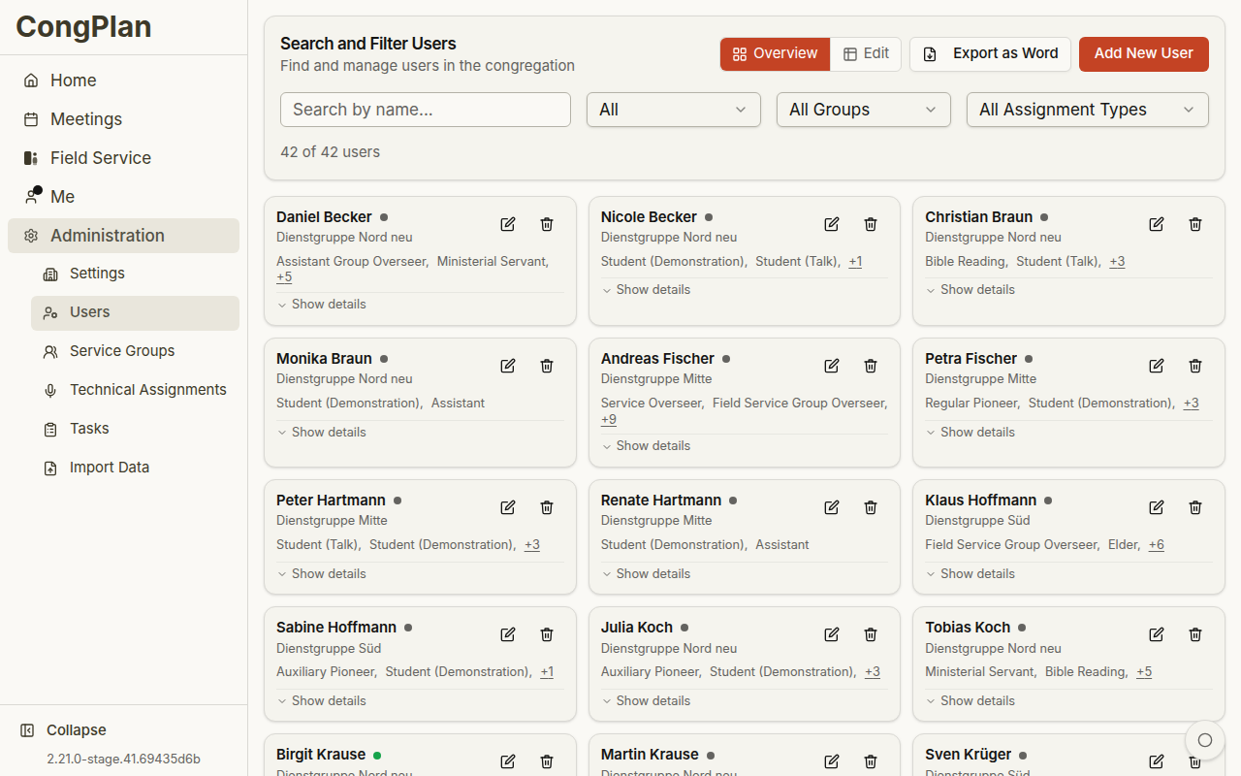Edit user Julia Koch

click(x=832, y=634)
